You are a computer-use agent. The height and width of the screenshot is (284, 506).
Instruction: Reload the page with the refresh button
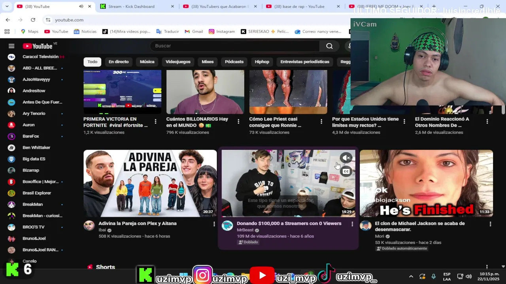click(33, 20)
